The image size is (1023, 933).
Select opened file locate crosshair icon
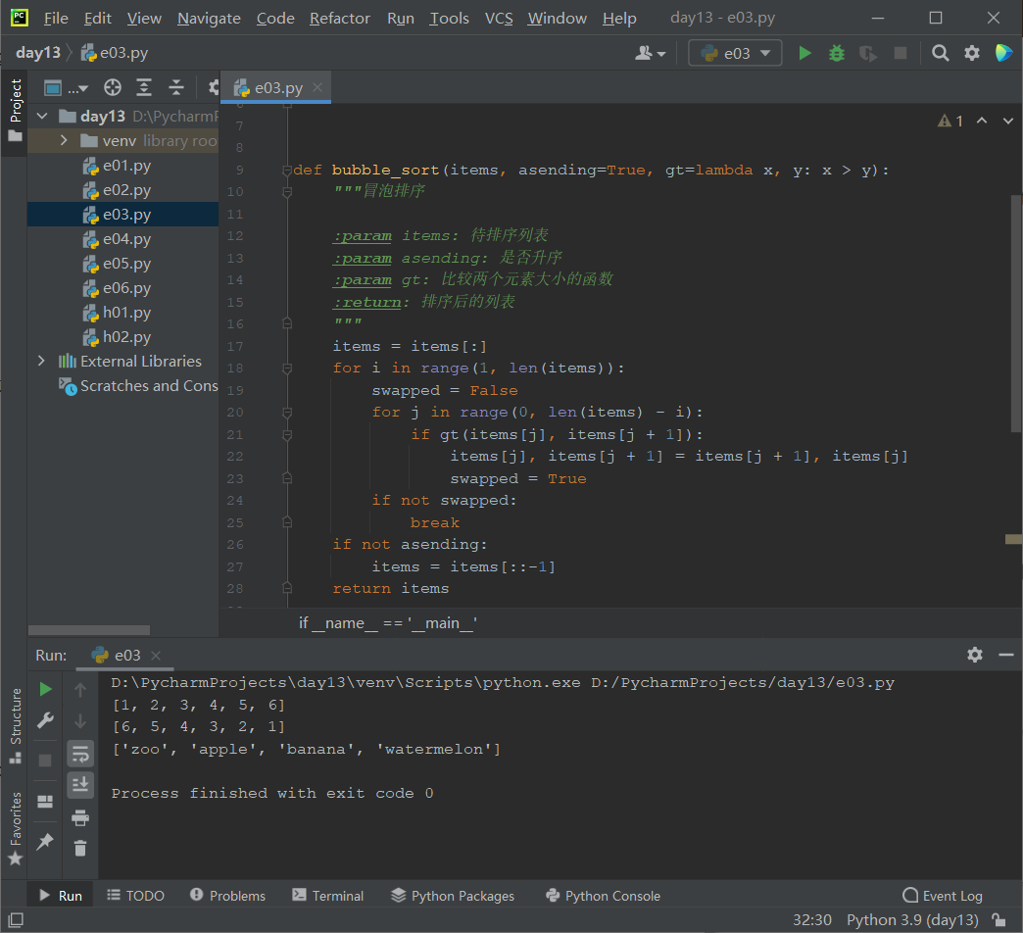tap(113, 87)
